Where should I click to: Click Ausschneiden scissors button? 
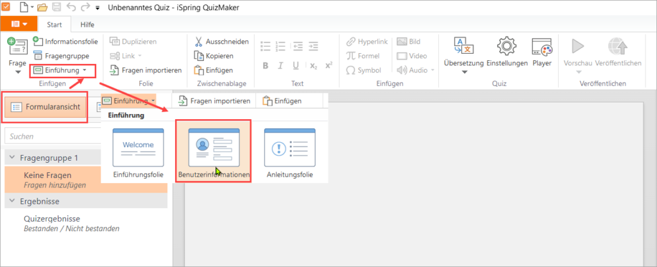tap(221, 42)
